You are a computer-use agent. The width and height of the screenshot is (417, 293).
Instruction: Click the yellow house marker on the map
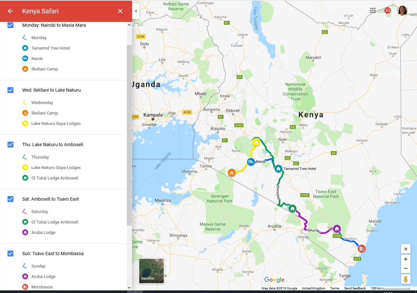[256, 142]
